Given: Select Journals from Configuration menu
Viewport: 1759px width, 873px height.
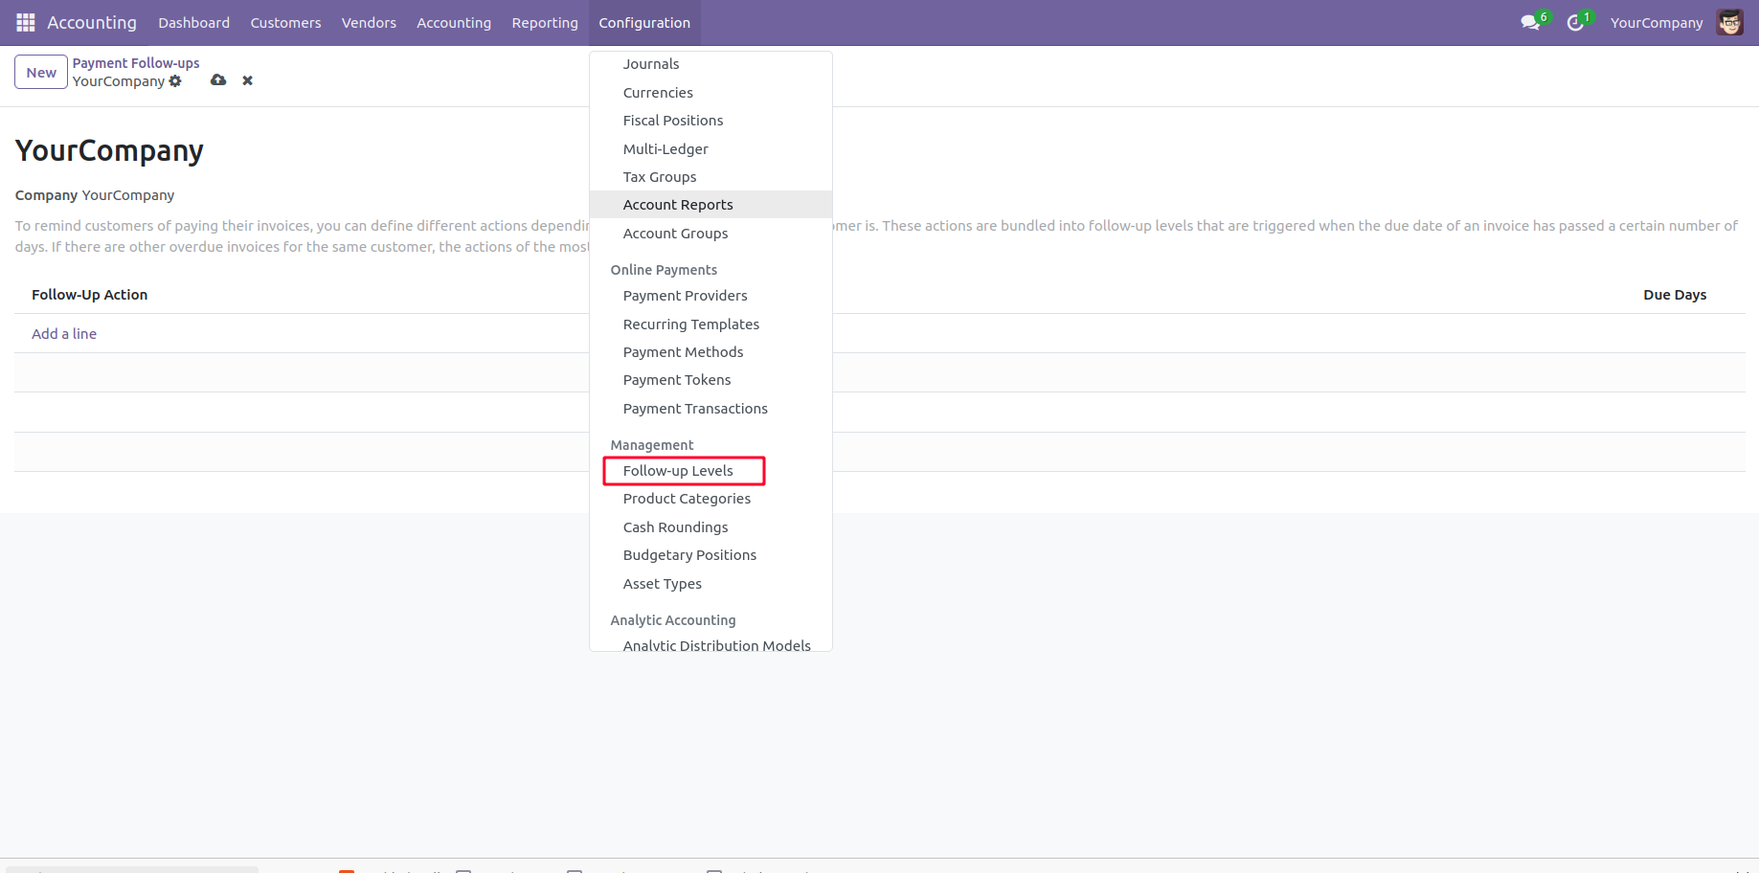Looking at the screenshot, I should coord(651,64).
